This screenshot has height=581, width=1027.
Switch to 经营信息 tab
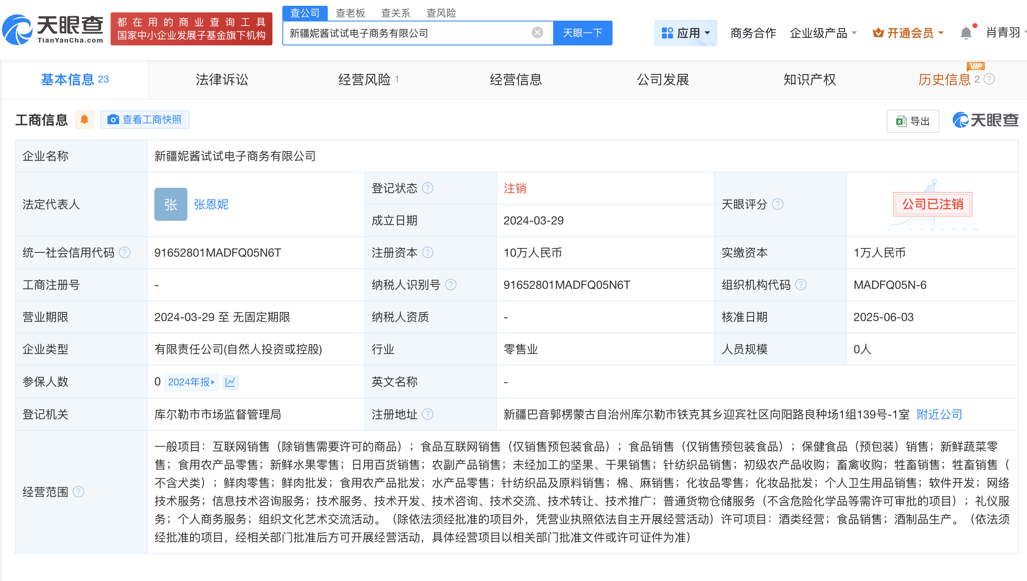point(516,80)
